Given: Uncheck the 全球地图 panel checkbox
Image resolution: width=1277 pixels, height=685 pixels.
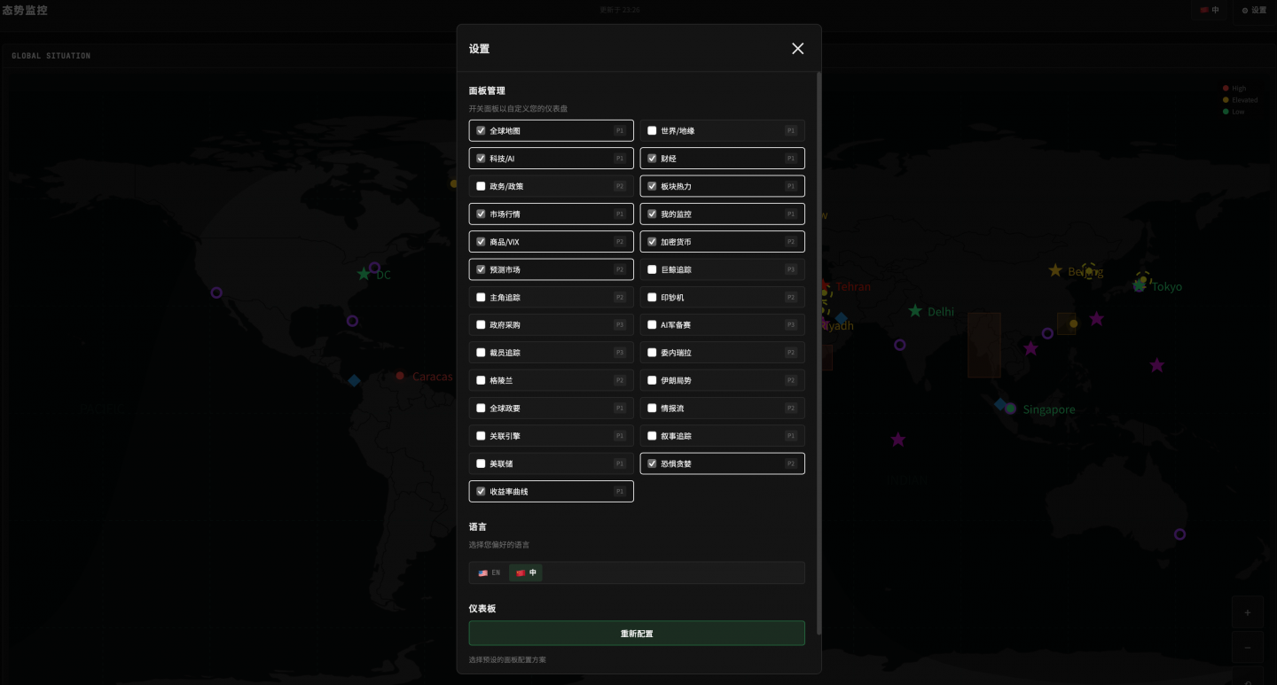Looking at the screenshot, I should click(x=481, y=131).
